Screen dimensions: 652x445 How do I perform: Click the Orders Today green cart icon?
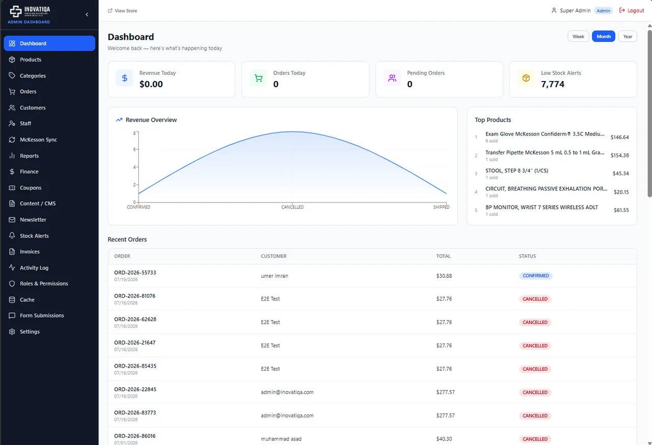(x=258, y=78)
